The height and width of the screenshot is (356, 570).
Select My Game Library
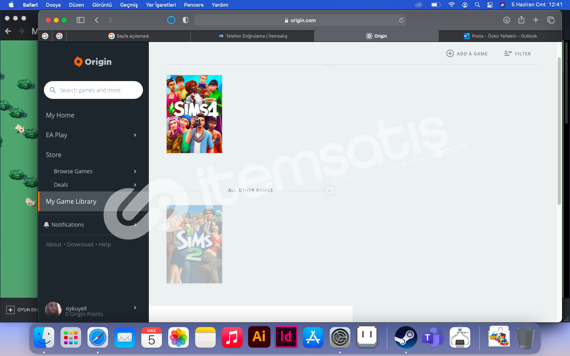(x=93, y=201)
